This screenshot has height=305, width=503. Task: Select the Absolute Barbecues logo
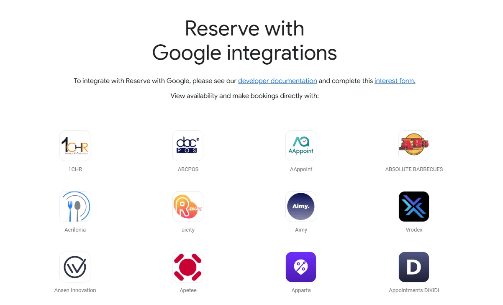[x=414, y=146]
